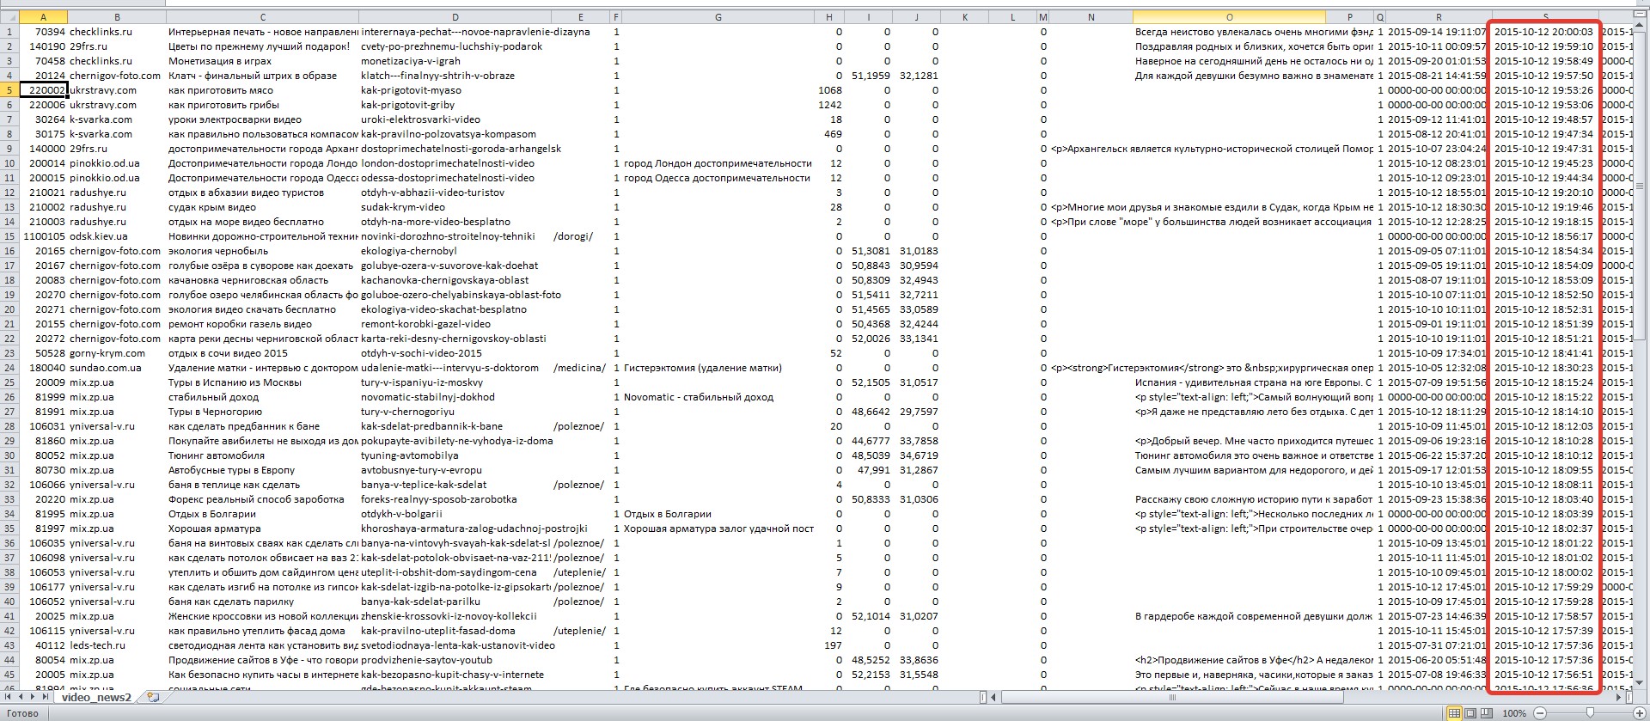The width and height of the screenshot is (1650, 721).
Task: Click cell 'как приготовить мясо'
Action: [262, 90]
